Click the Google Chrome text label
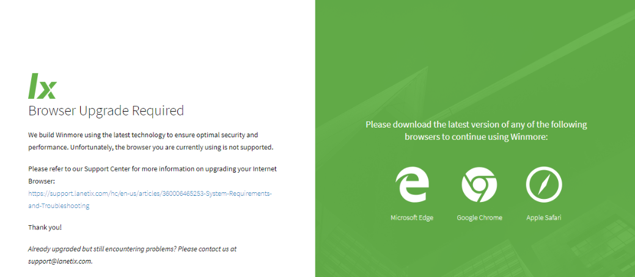 point(480,218)
